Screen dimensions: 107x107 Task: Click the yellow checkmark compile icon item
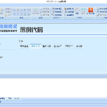click(x=8, y=12)
